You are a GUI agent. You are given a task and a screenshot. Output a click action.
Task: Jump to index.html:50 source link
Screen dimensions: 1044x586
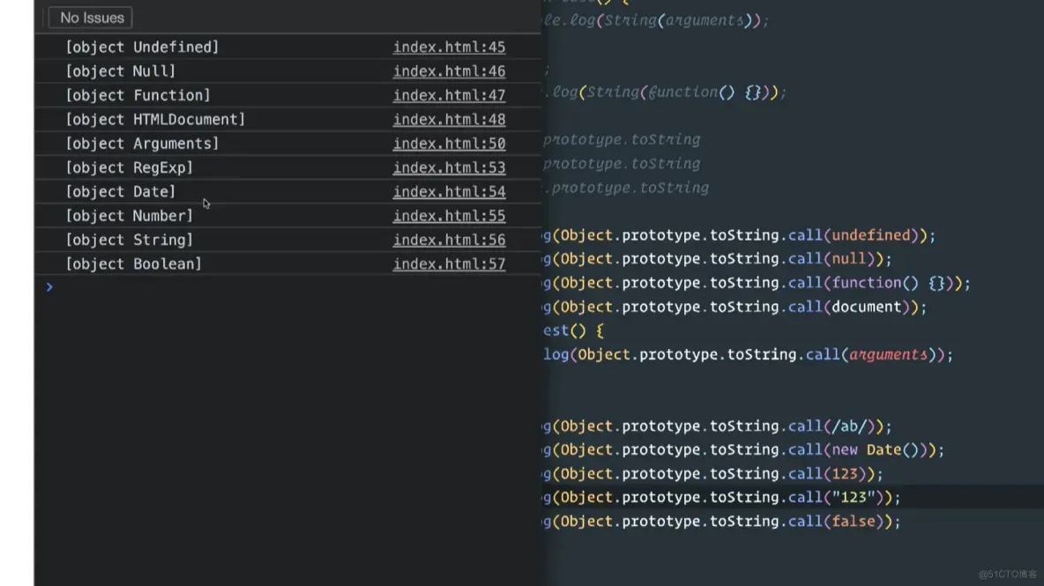coord(449,144)
